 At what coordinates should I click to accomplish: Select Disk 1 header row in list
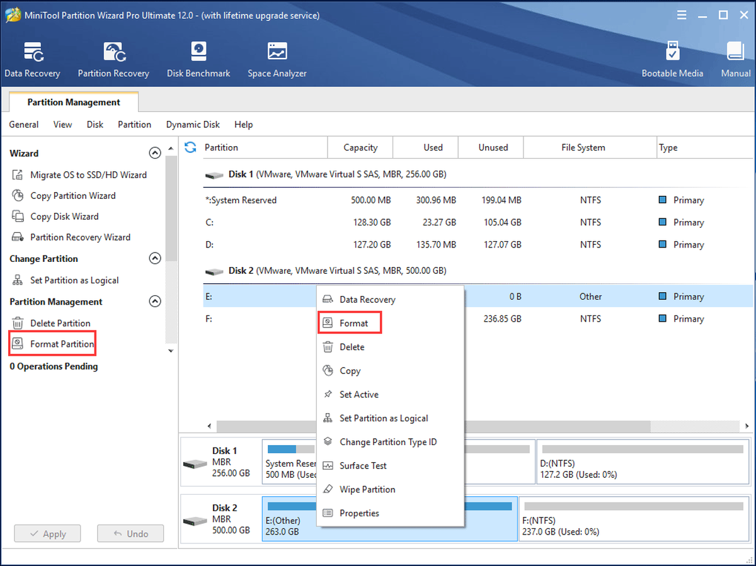point(478,174)
